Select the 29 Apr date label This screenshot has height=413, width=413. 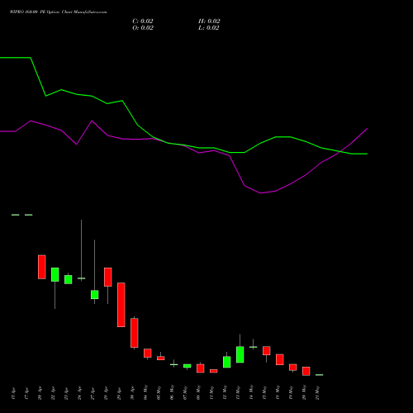coord(119,393)
